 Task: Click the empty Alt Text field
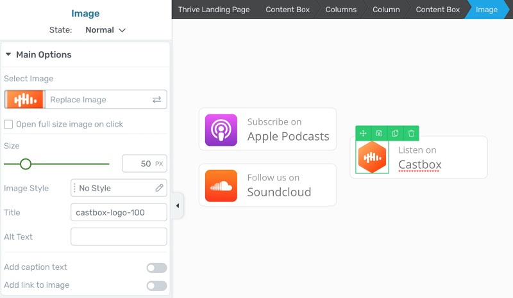(x=119, y=237)
